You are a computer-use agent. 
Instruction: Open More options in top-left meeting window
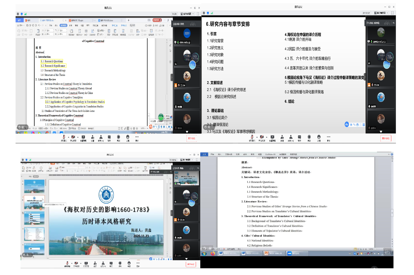137,138
